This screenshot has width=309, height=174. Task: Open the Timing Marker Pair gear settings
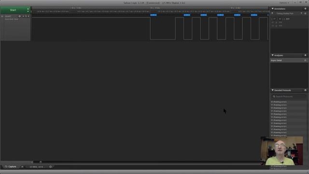(x=305, y=14)
